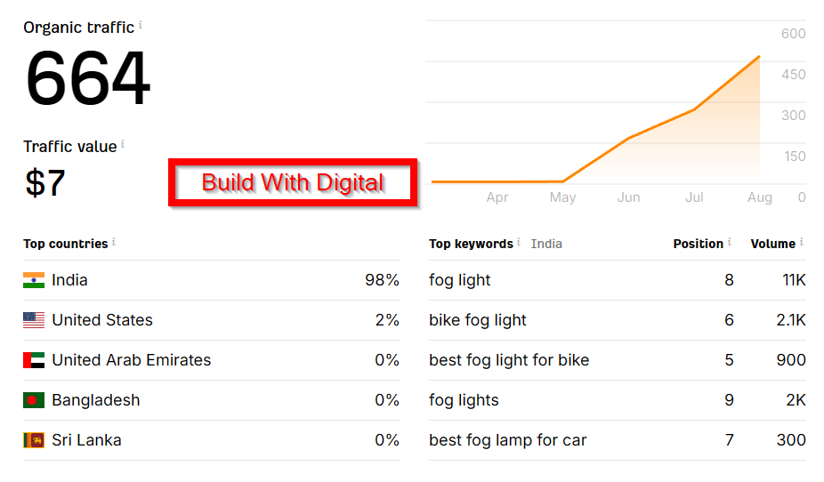This screenshot has height=482, width=824.
Task: Click the 664 organic traffic number
Action: [x=87, y=78]
